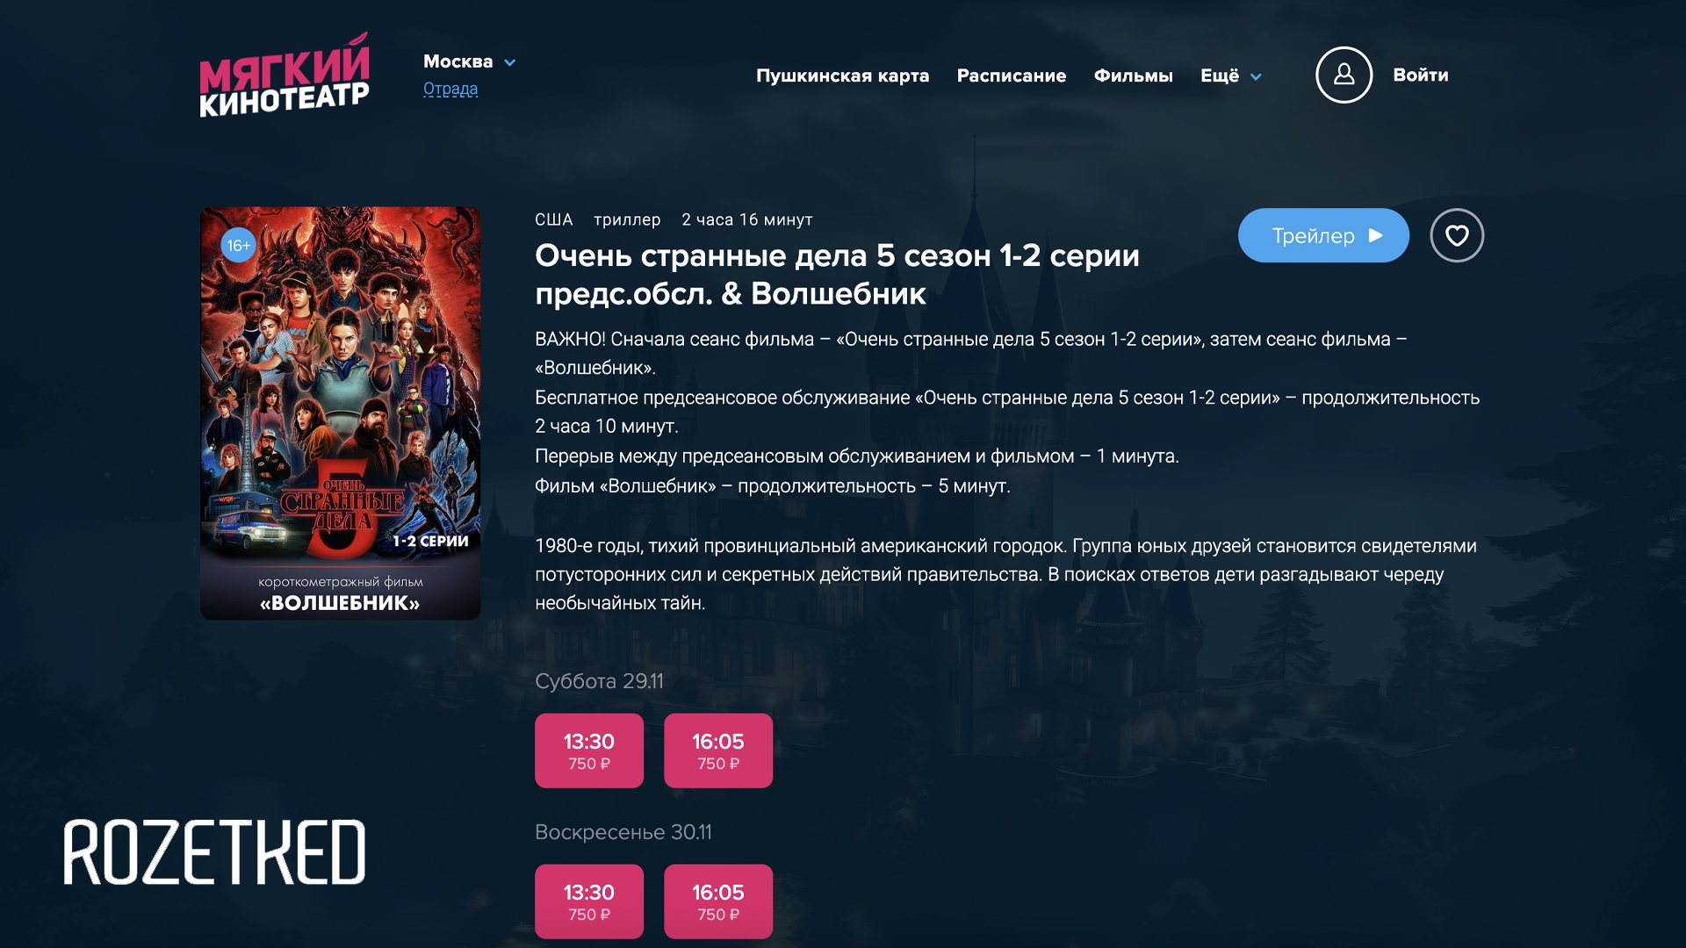This screenshot has height=948, width=1686.
Task: Choose Saturday 13:30 showtime
Action: (x=589, y=750)
